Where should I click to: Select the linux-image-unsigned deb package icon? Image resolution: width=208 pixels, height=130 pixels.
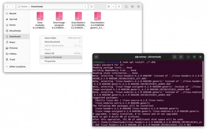[59, 16]
